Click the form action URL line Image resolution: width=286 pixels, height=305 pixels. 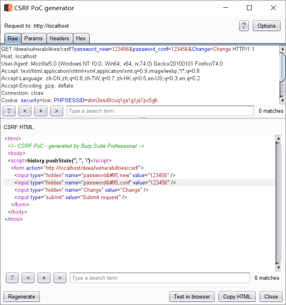77,168
